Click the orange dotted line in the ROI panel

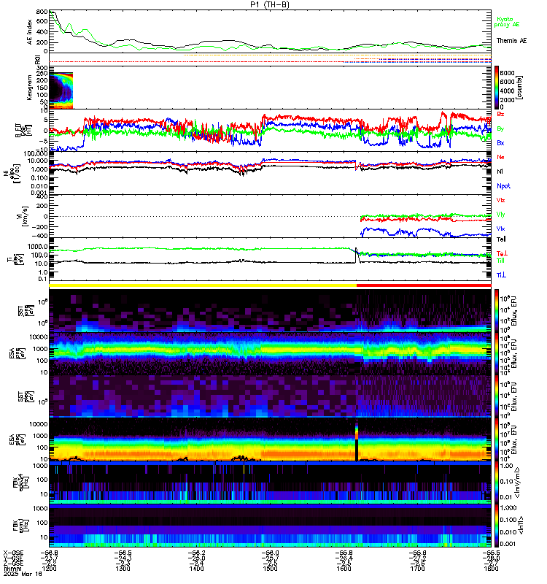[337, 55]
